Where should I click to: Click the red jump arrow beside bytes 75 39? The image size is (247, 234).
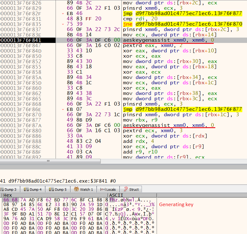(63, 24)
